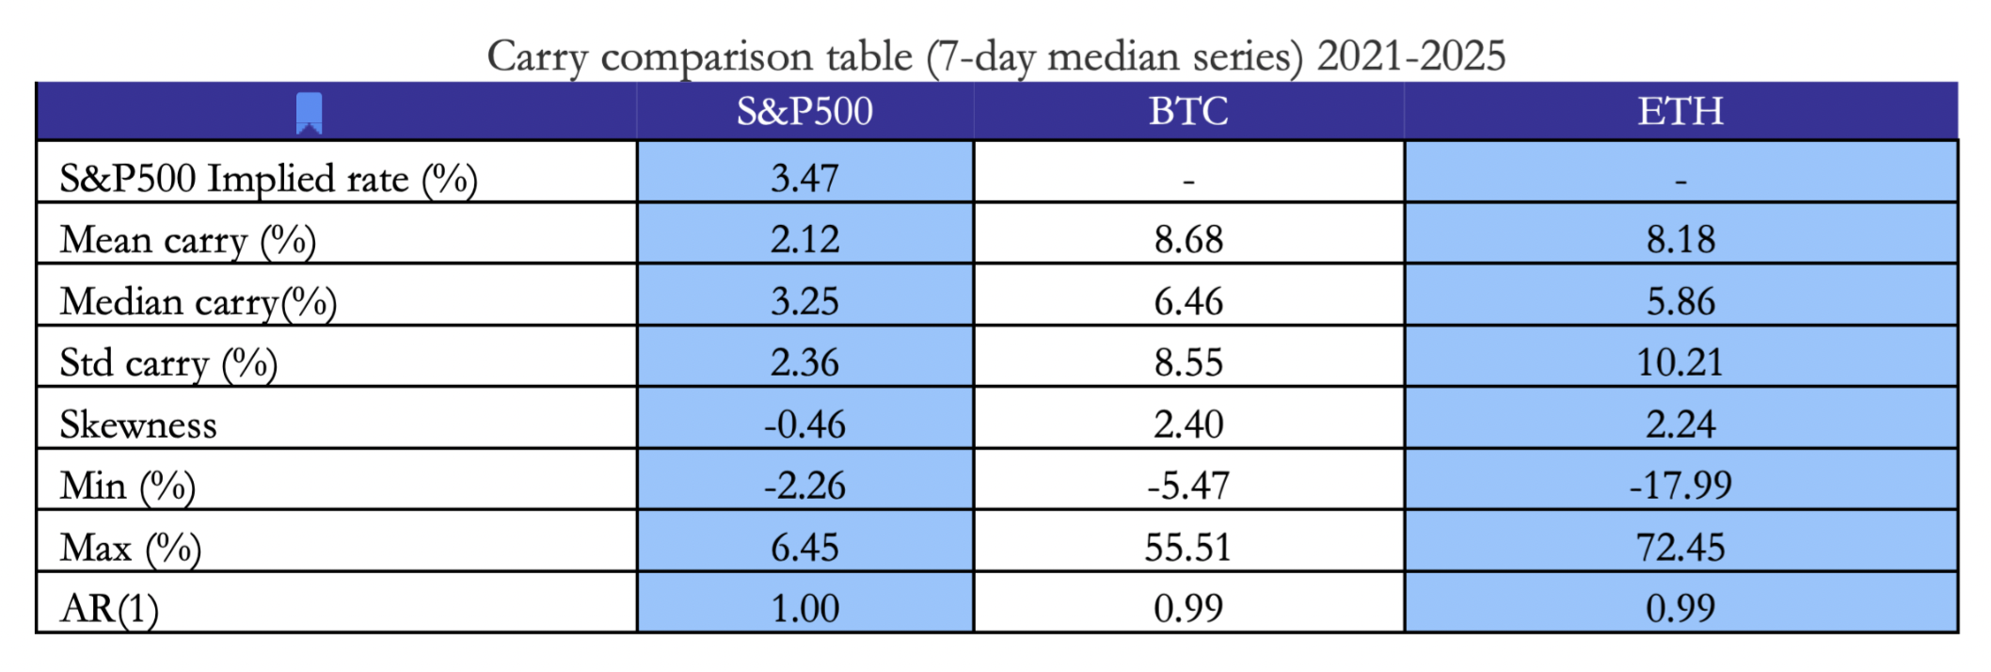This screenshot has height=672, width=1991.
Task: Select the ETH std carry value 10.21
Action: [x=1680, y=363]
